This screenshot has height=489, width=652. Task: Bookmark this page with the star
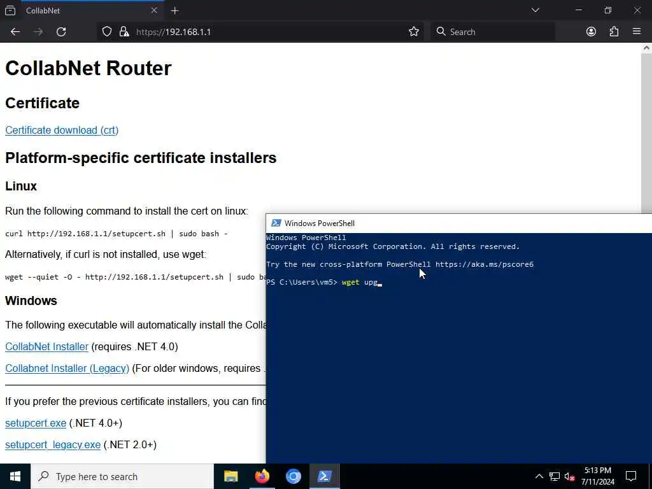pyautogui.click(x=414, y=32)
